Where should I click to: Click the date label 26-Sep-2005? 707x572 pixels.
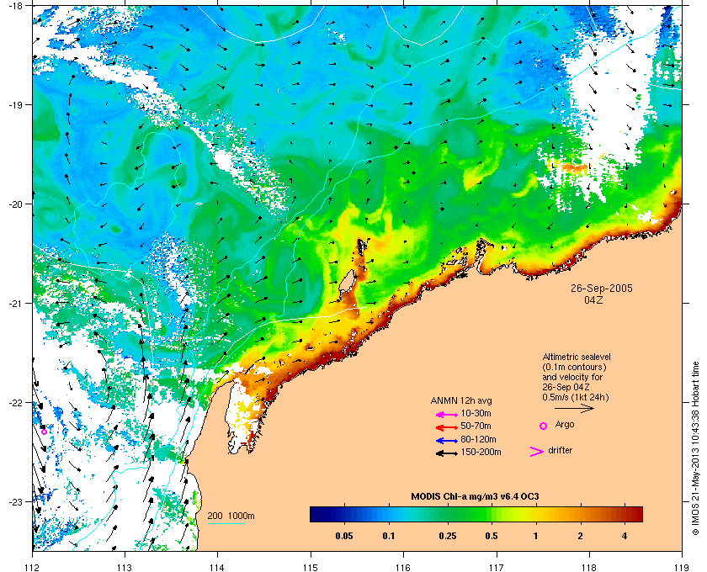(x=602, y=288)
